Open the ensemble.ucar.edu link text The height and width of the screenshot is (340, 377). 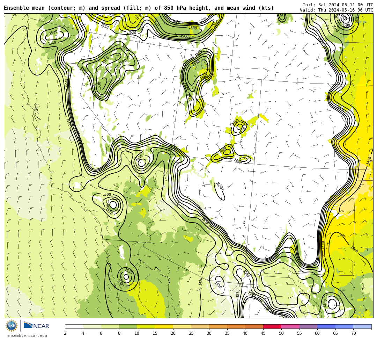[27, 335]
